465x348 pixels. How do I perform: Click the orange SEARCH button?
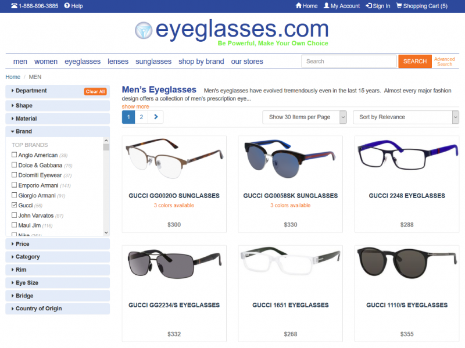click(x=415, y=62)
